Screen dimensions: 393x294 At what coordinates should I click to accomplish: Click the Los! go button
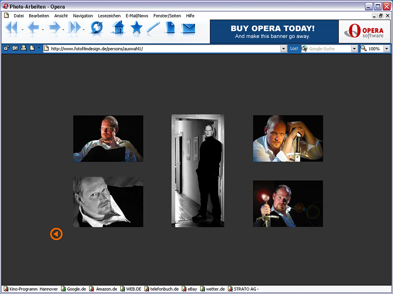(x=294, y=49)
